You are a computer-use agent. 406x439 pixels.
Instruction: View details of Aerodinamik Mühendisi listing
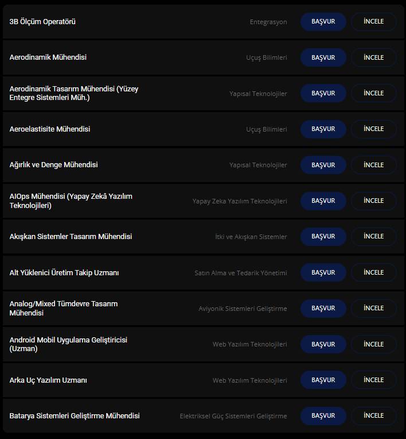pyautogui.click(x=373, y=57)
